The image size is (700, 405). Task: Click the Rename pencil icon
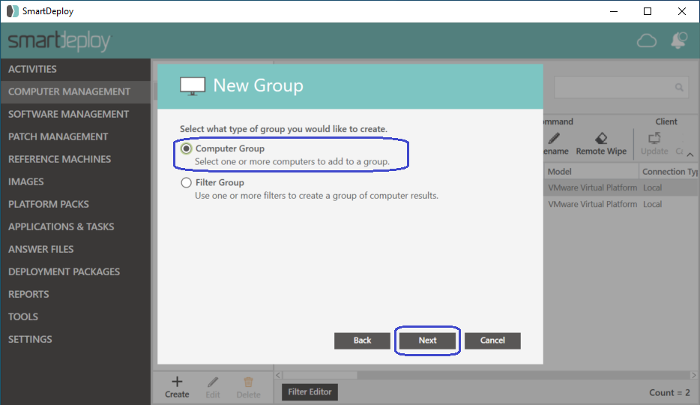[554, 139]
